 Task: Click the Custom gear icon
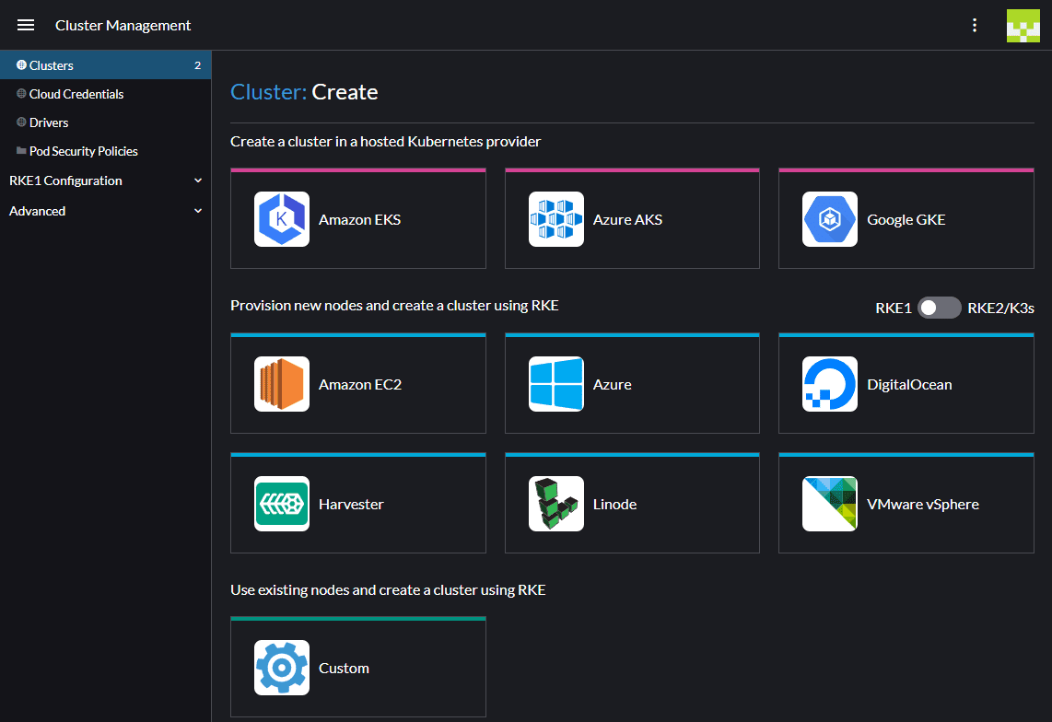point(282,668)
